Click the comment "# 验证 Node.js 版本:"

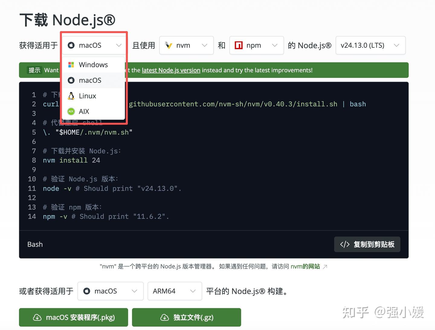pyautogui.click(x=80, y=179)
